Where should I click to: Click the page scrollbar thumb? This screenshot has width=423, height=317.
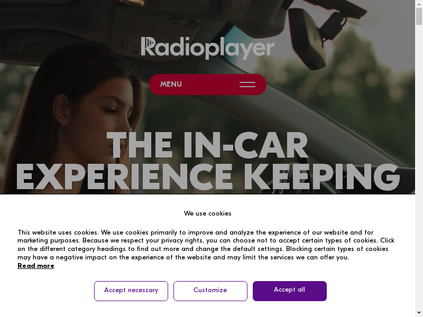pos(419,16)
